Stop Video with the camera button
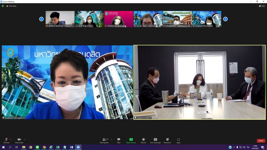 (x=19, y=141)
